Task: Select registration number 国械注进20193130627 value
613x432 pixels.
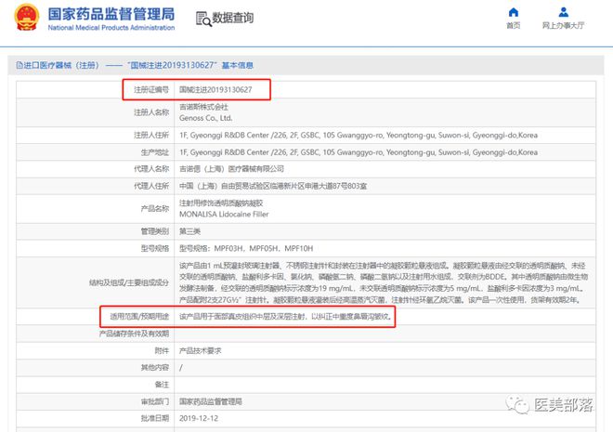Action: pyautogui.click(x=215, y=89)
